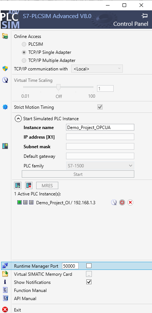Click the Show Notifications info icon
Viewport: 152px width, 313px height.
point(5,282)
